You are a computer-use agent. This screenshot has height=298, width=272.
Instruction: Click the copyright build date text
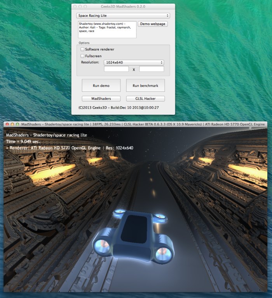point(119,108)
